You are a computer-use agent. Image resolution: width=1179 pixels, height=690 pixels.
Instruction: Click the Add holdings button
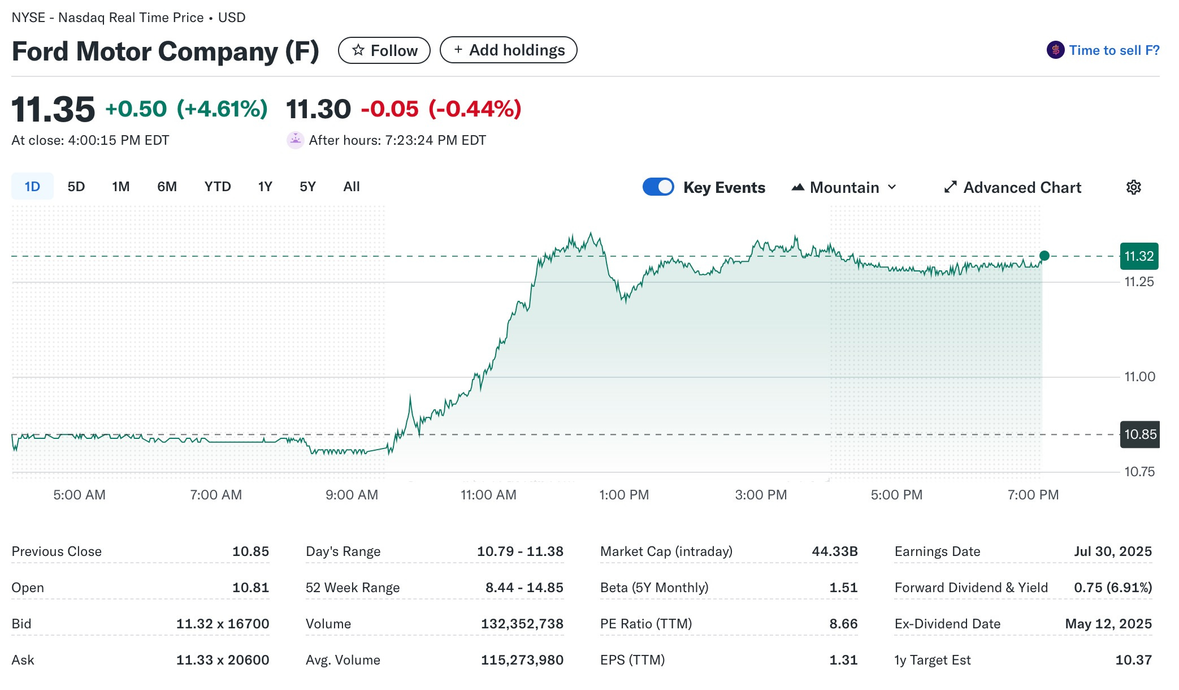point(508,50)
